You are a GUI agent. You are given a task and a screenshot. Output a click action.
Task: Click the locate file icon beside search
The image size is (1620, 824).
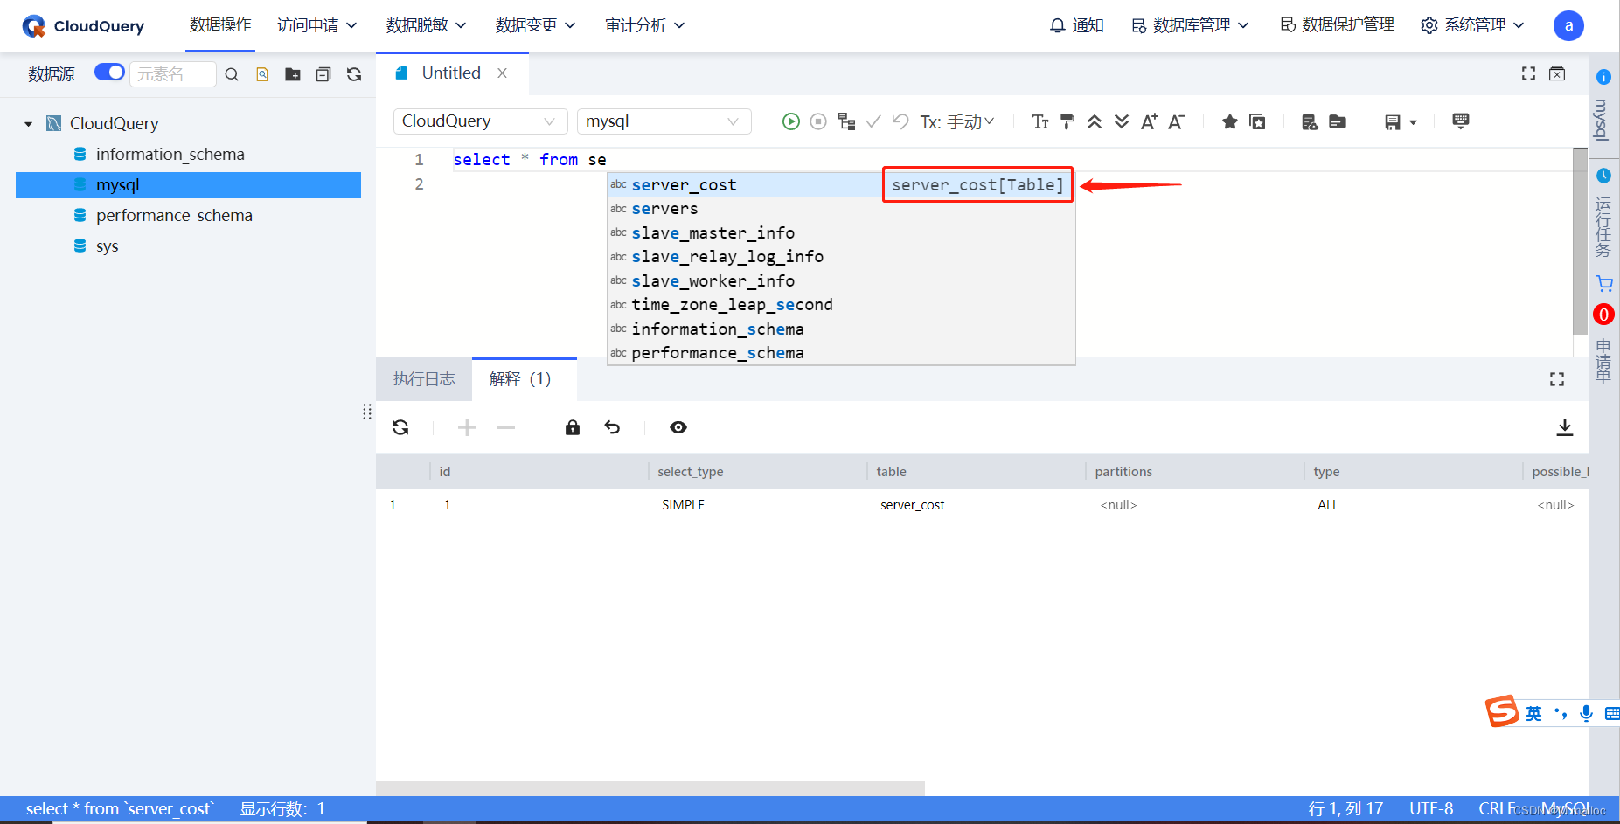tap(262, 74)
